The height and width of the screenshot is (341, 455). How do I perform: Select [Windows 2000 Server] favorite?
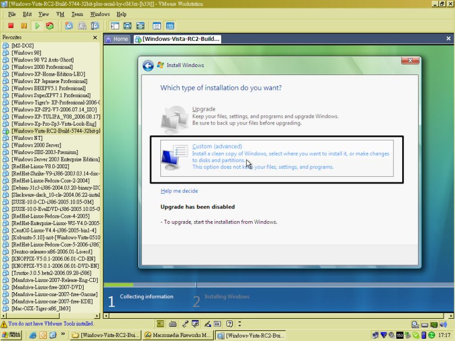pos(36,145)
